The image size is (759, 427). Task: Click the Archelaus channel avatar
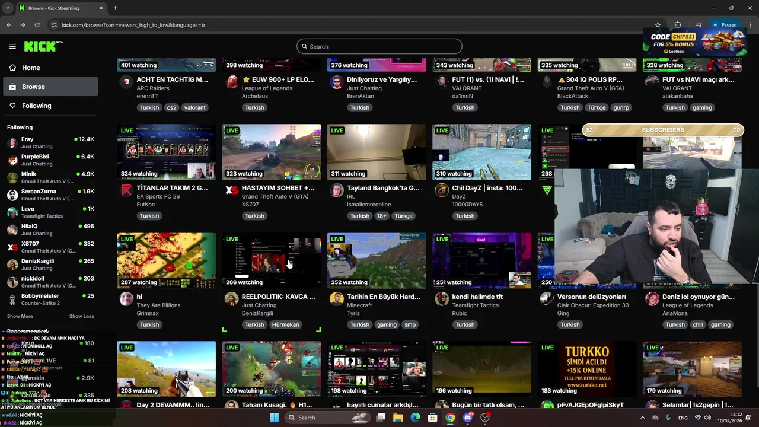[x=232, y=81]
